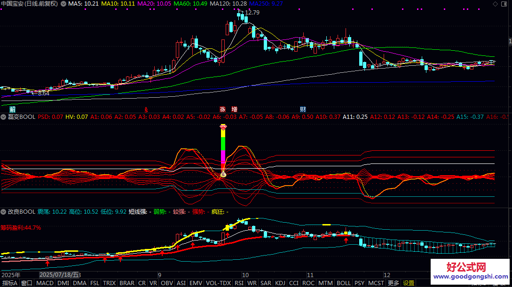Select the BOLL indicator tab
The height and width of the screenshot is (287, 512).
(x=344, y=283)
